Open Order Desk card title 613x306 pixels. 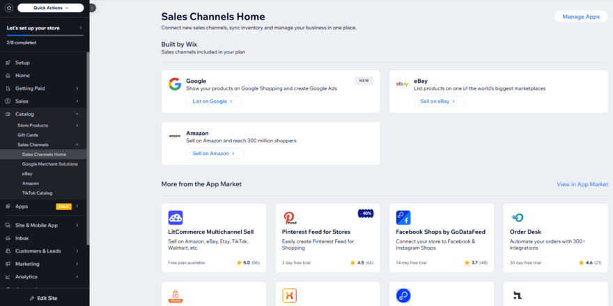click(x=525, y=232)
